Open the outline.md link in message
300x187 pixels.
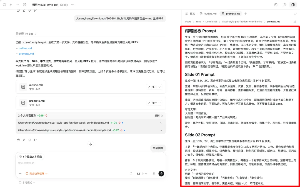[x=25, y=48]
